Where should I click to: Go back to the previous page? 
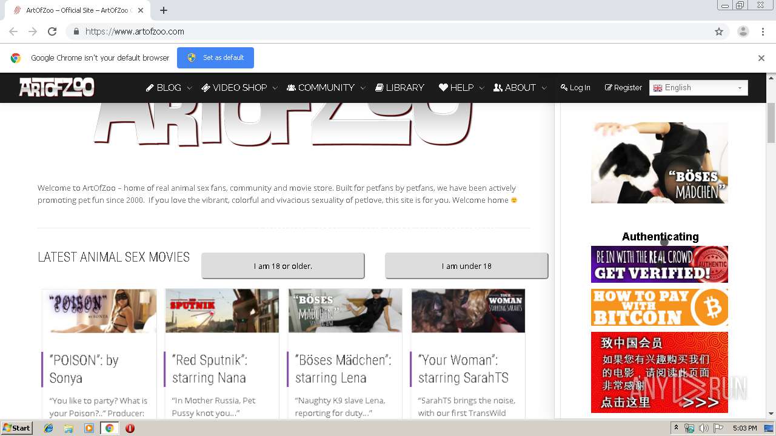pos(13,31)
